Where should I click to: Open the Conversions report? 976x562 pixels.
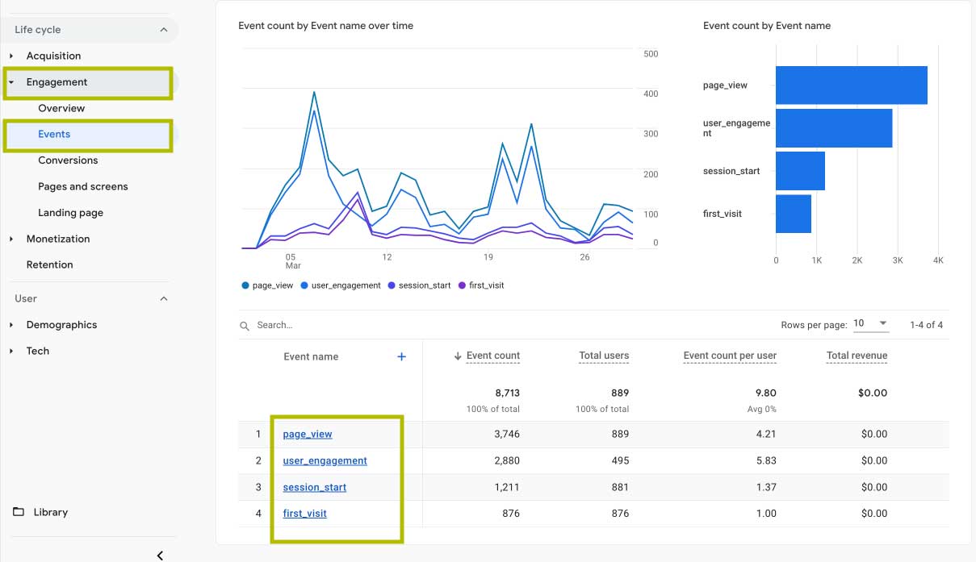(68, 160)
